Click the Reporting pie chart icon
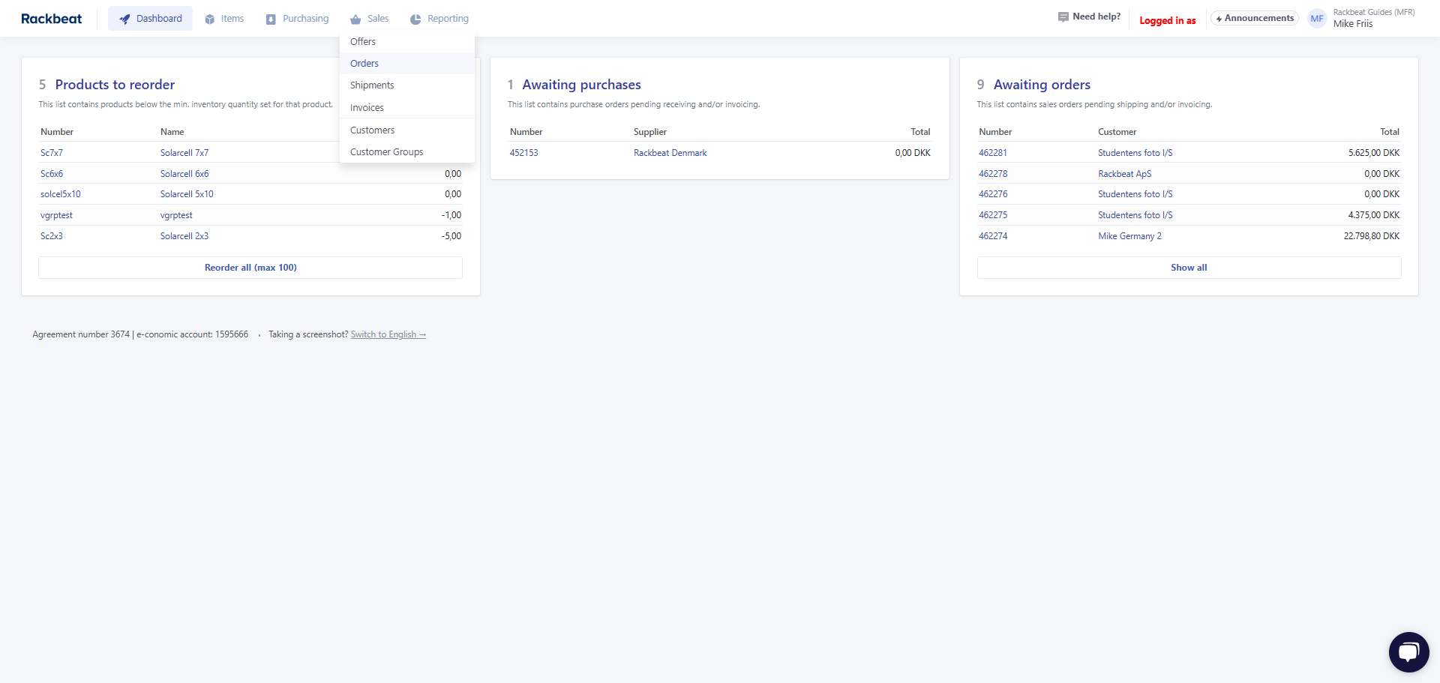Viewport: 1440px width, 683px height. tap(415, 19)
